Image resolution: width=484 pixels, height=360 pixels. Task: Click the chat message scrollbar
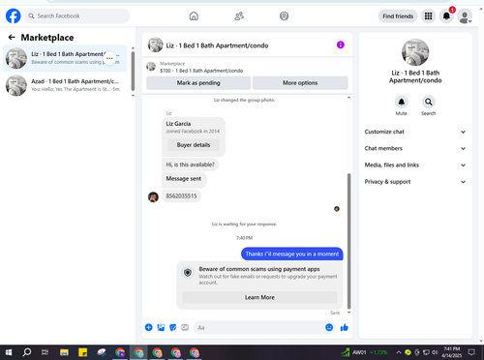click(x=348, y=241)
